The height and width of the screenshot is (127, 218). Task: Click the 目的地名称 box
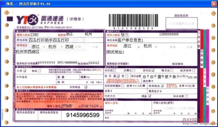[182, 23]
